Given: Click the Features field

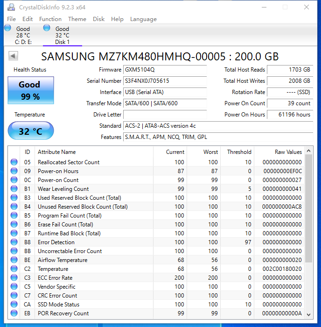Looking at the screenshot, I should (218, 137).
